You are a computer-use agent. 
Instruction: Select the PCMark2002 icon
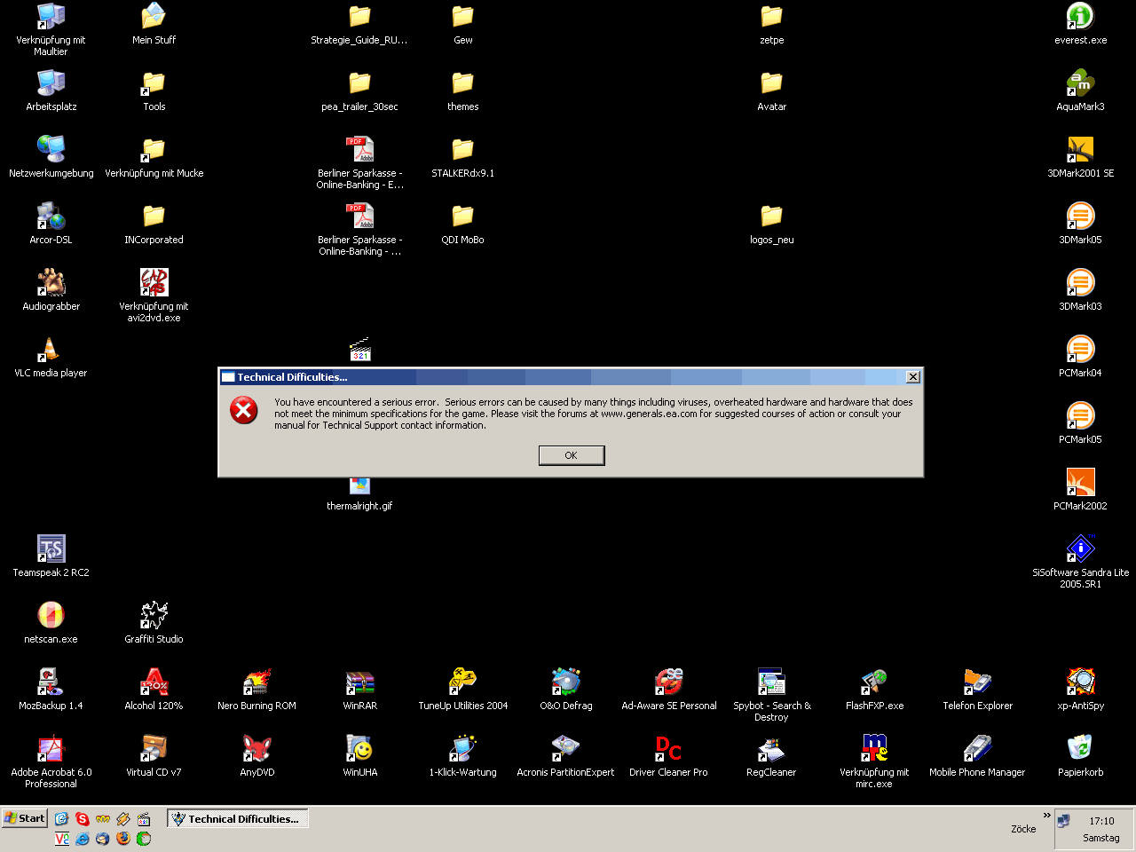pyautogui.click(x=1080, y=490)
